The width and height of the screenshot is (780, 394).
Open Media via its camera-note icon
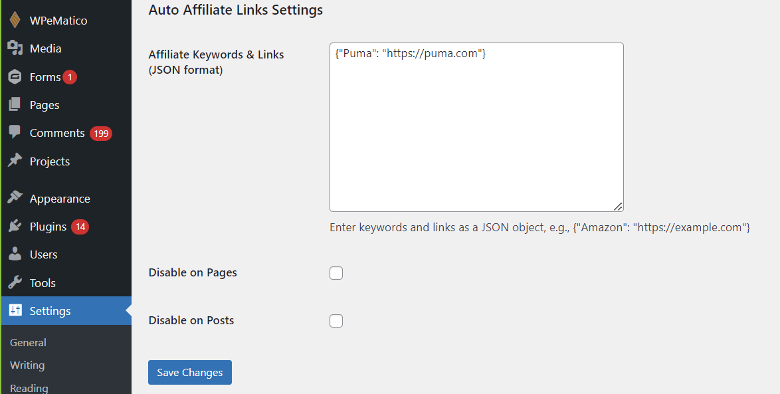coord(15,49)
